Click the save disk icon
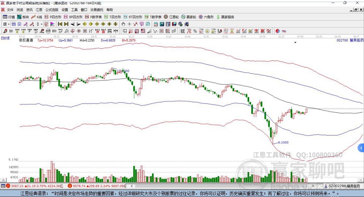364x197 pixels. 174,24
